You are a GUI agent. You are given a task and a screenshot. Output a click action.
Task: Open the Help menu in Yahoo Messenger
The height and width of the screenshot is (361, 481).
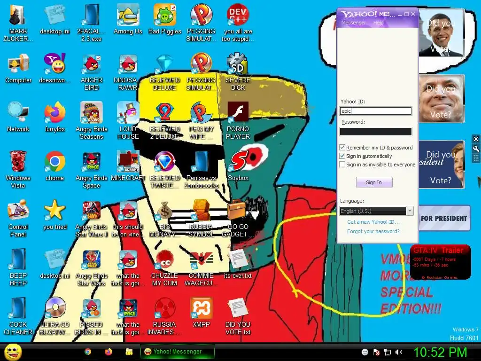point(378,23)
